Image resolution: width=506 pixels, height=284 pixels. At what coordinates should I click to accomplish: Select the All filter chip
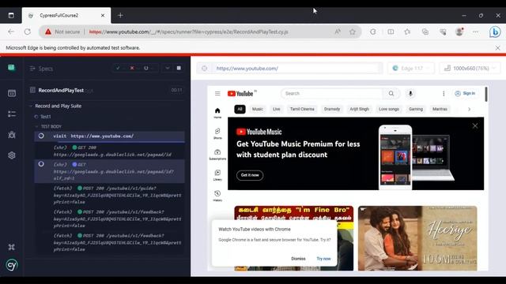240,109
